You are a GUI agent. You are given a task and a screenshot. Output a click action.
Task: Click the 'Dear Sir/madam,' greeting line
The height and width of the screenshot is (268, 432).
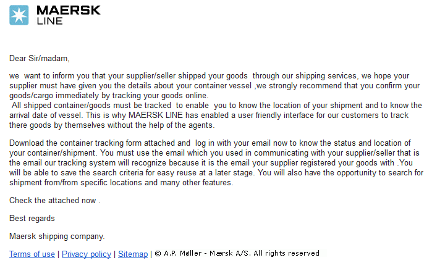coord(40,58)
